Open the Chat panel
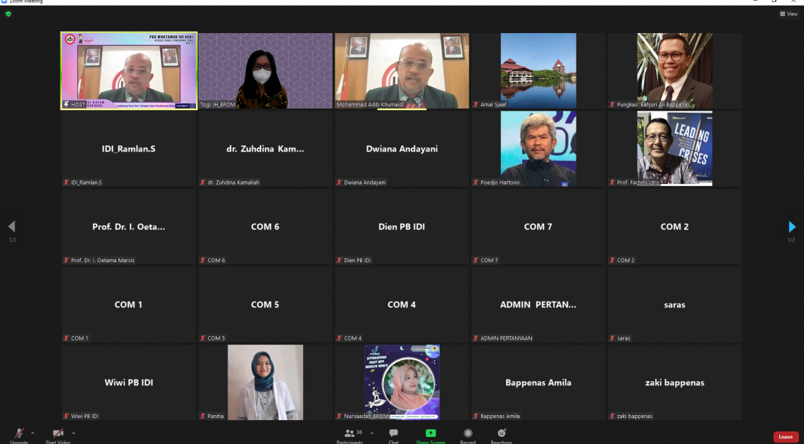The image size is (804, 444). pos(393,434)
